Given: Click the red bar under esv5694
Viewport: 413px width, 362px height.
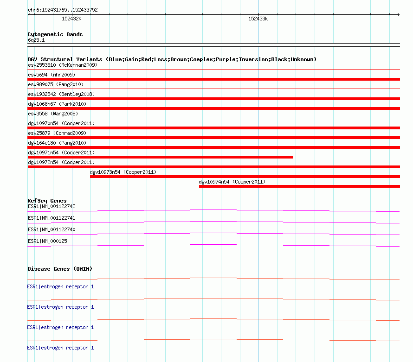Looking at the screenshot, I should [213, 79].
